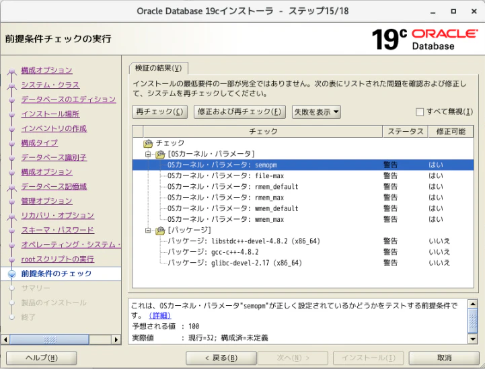Viewport: 485px width, 369px height.
Task: Switch to 検証の結果 tab
Action: [x=158, y=68]
